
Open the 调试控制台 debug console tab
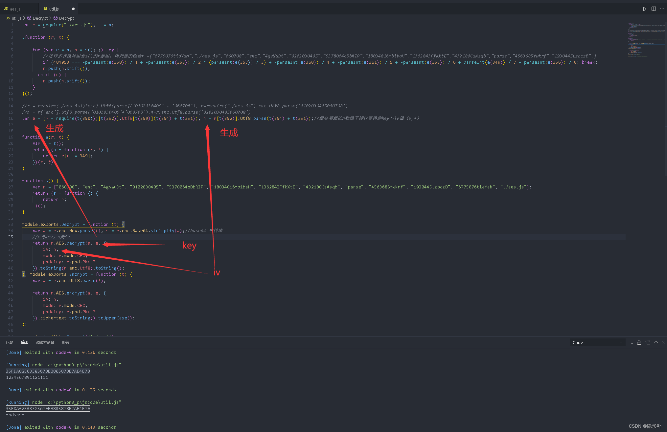[x=45, y=342]
